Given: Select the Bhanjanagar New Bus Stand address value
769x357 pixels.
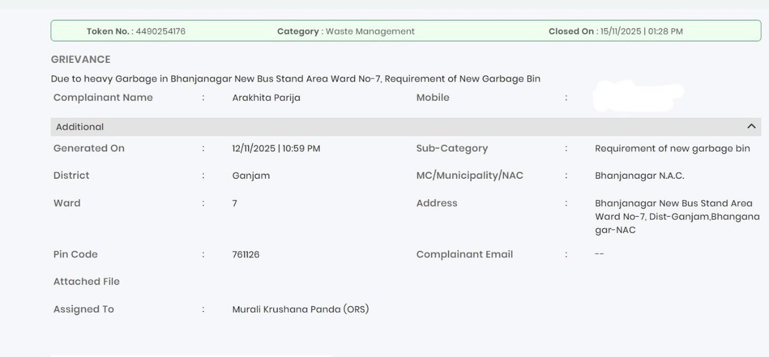Looking at the screenshot, I should tap(677, 217).
